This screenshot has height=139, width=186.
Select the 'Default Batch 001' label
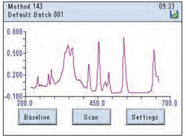click(35, 14)
